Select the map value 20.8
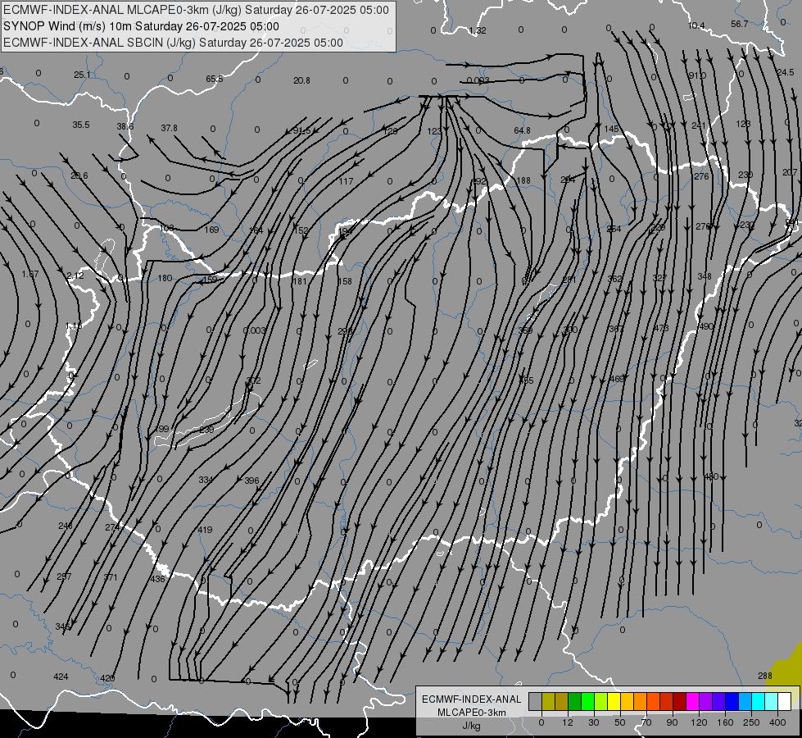This screenshot has height=738, width=802. click(x=301, y=80)
